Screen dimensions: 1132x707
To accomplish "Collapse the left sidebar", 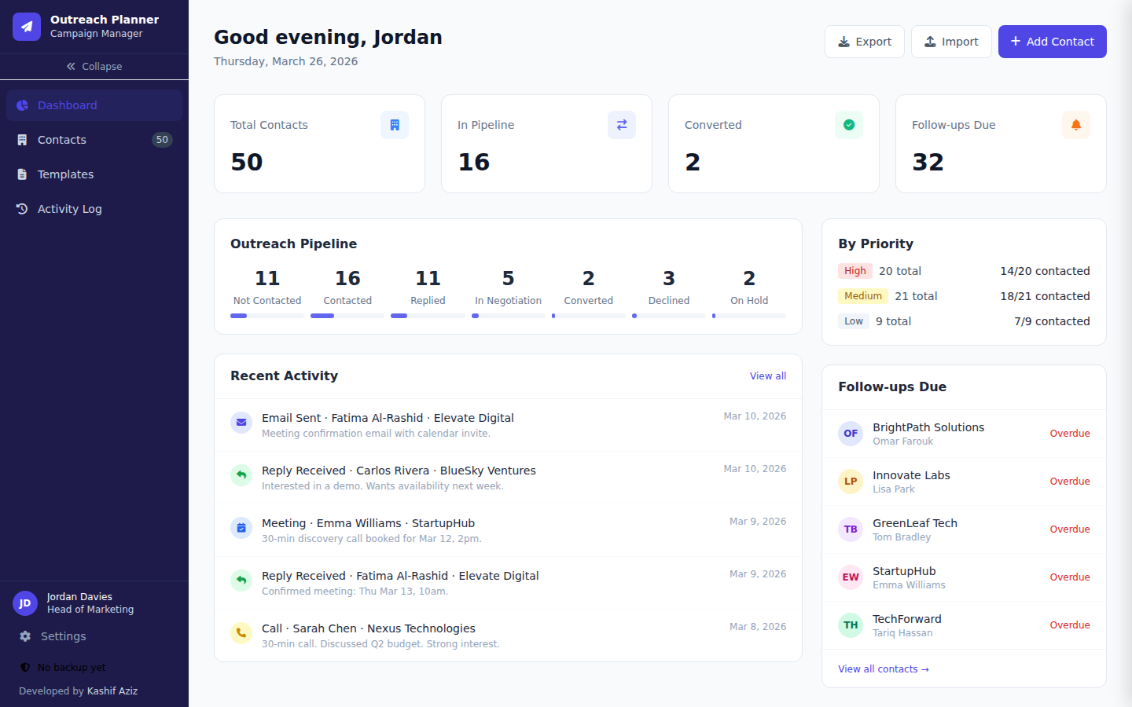I will click(x=94, y=66).
